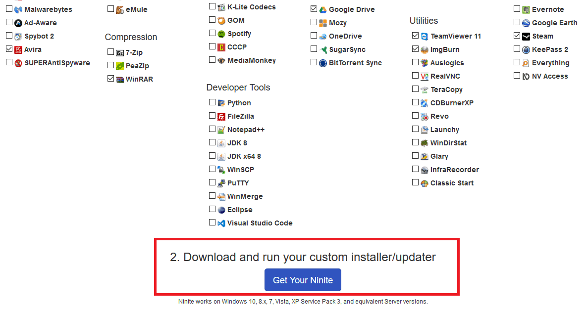Click the Get Your Ninite button
587x310 pixels.
click(303, 280)
